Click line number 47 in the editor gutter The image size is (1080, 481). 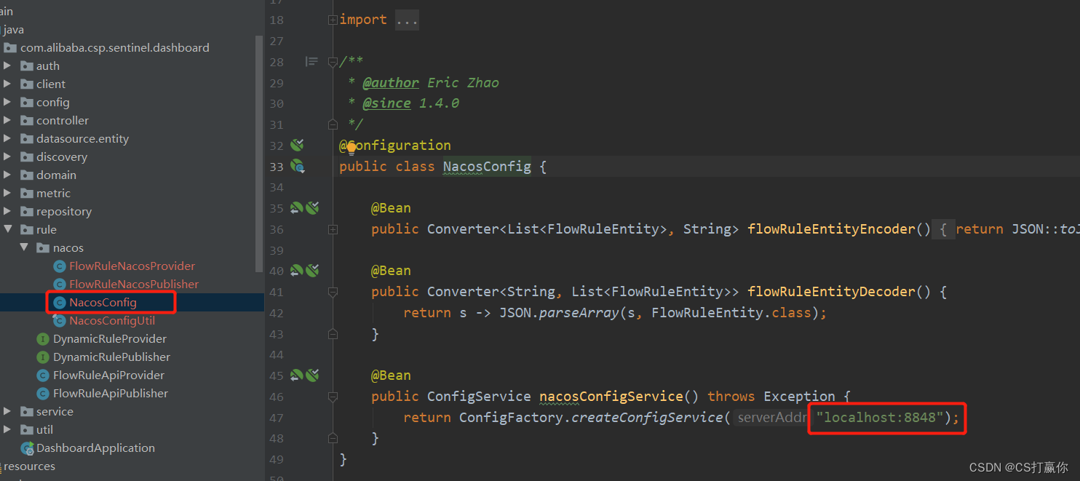[277, 418]
